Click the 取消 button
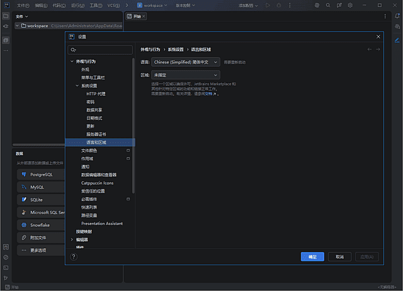This screenshot has height=291, width=403. click(339, 257)
